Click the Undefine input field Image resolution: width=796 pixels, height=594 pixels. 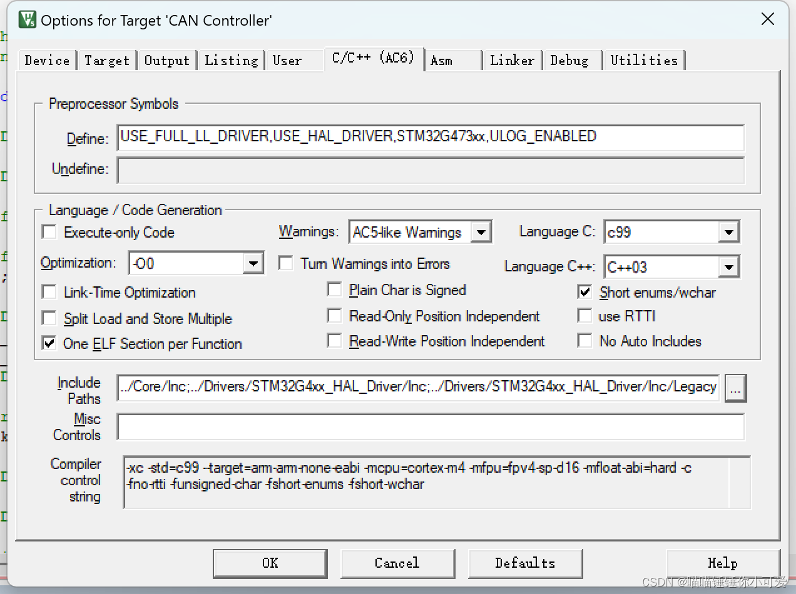tap(431, 169)
